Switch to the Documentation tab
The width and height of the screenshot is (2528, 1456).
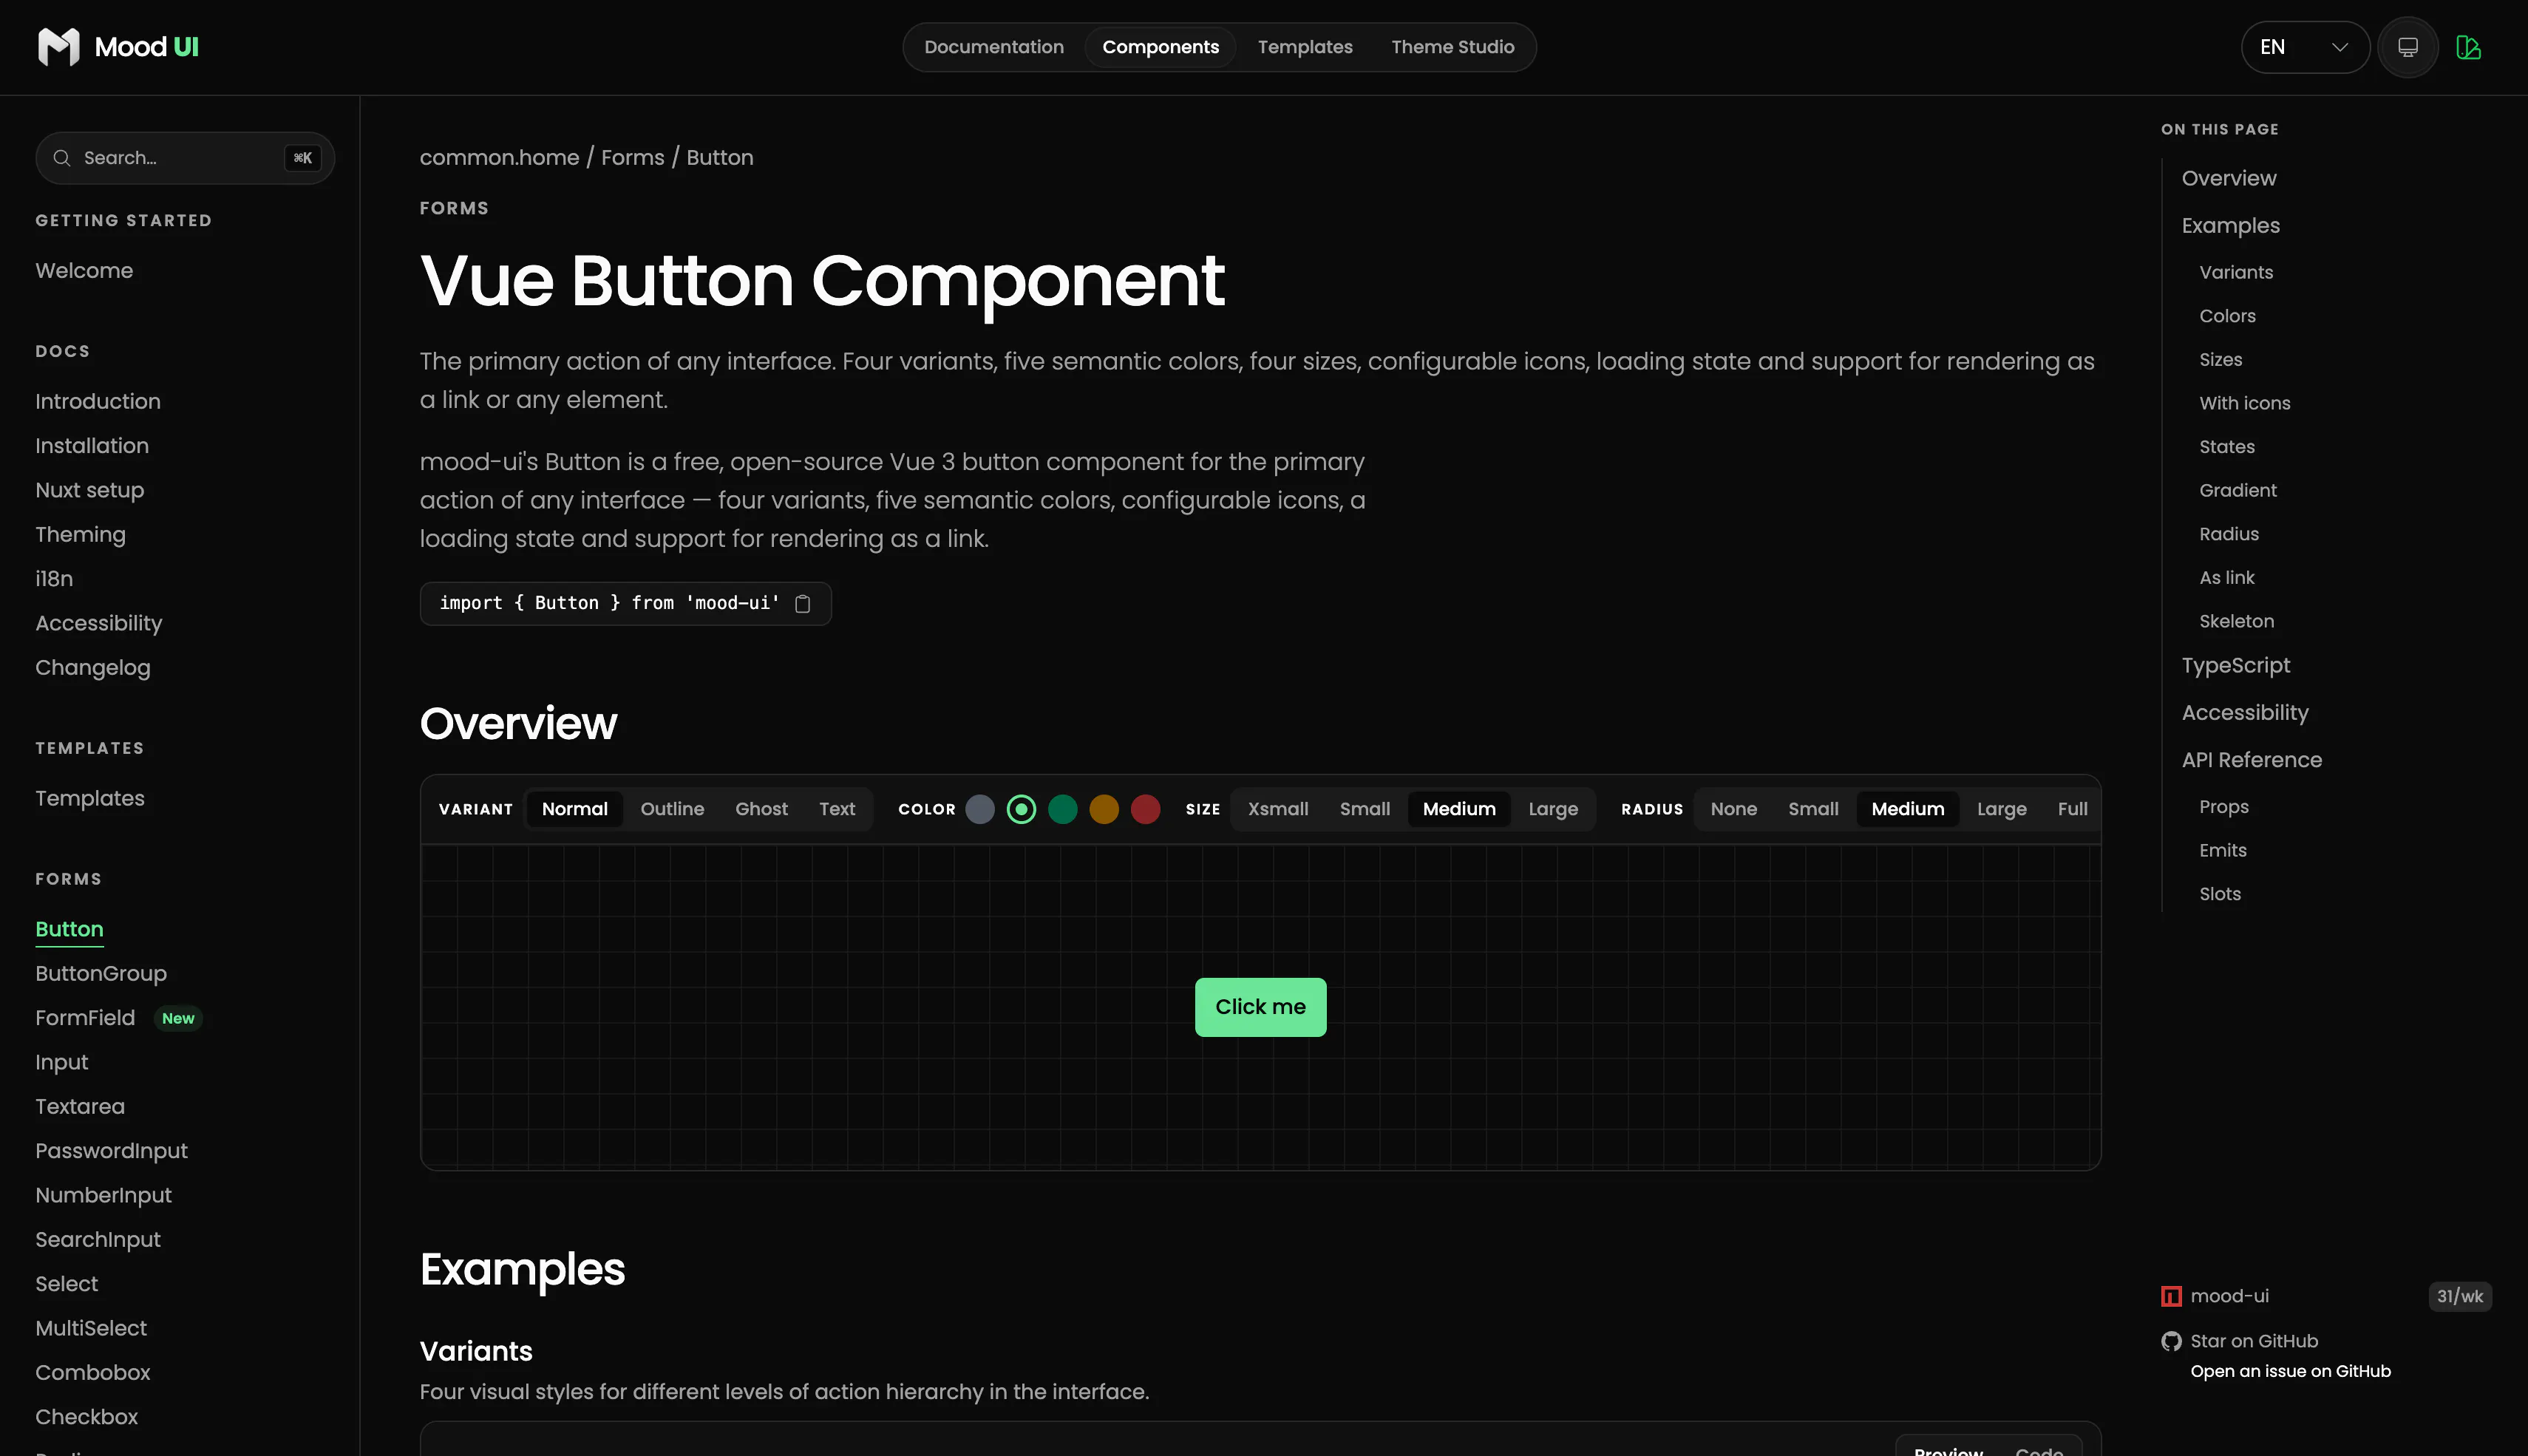click(994, 47)
